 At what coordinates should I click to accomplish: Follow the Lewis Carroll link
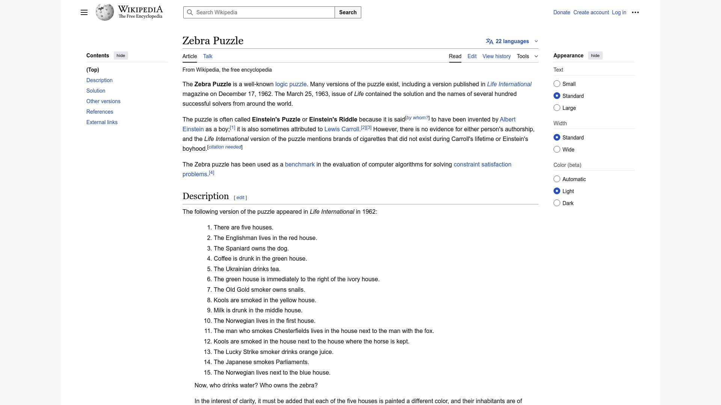click(x=341, y=129)
